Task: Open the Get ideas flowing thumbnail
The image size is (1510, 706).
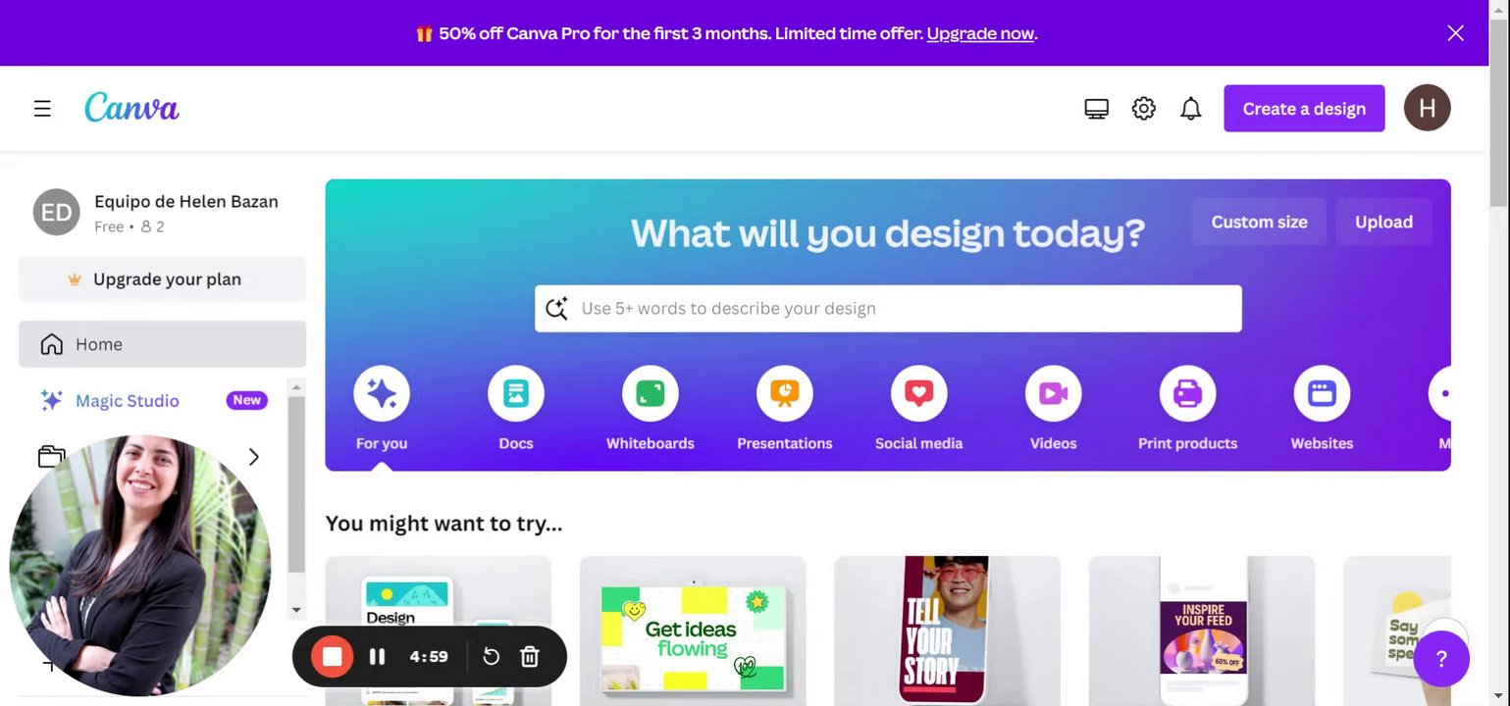Action: (693, 631)
